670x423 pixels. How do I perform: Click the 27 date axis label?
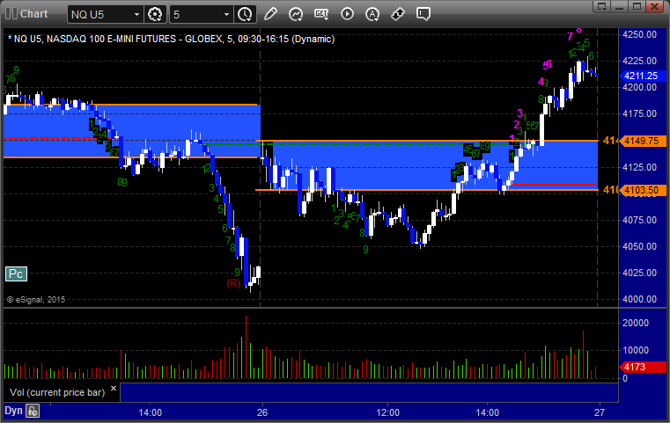[x=600, y=412]
